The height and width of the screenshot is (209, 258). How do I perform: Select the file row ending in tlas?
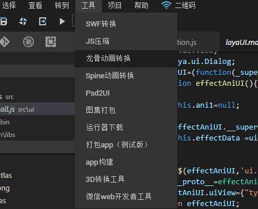tap(37, 175)
